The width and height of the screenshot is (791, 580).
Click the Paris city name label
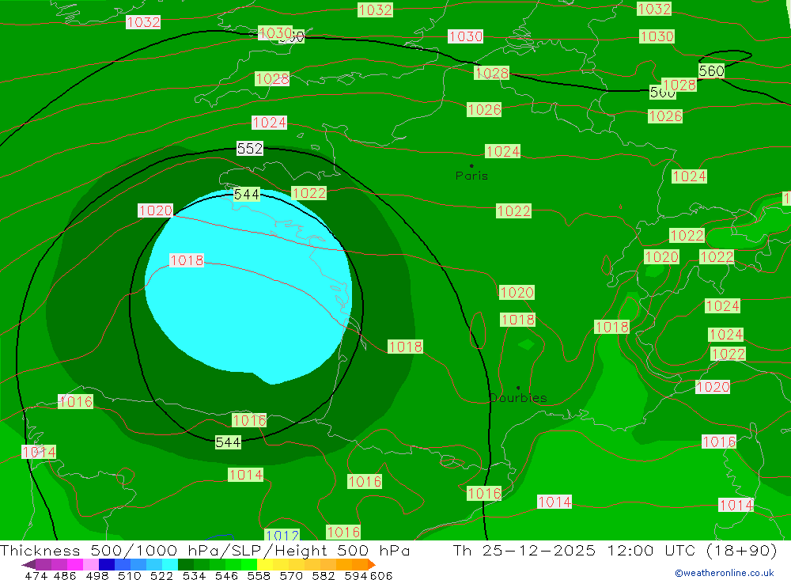click(x=471, y=176)
